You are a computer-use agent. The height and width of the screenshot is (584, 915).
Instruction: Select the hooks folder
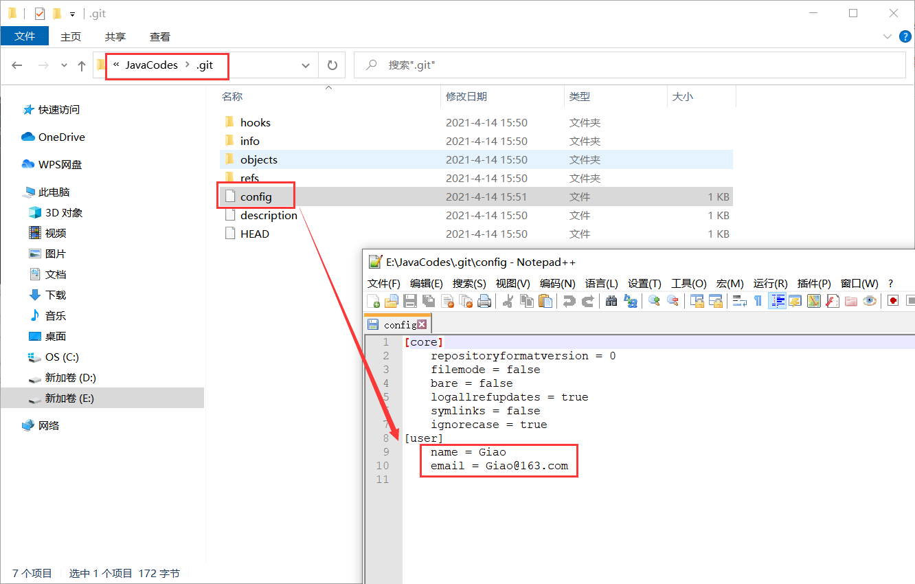(x=256, y=122)
